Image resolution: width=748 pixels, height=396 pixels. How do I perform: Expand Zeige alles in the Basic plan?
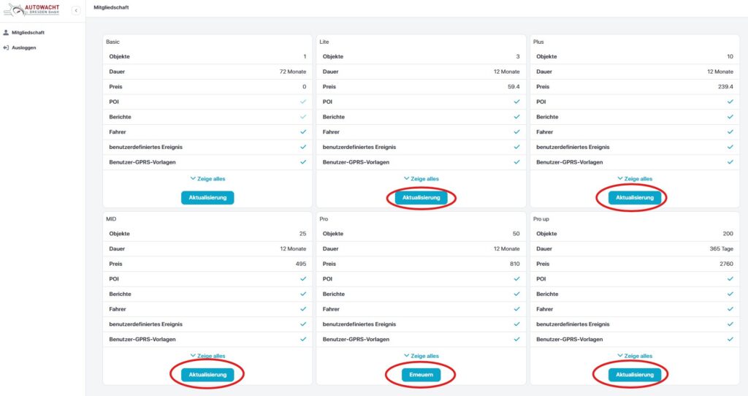tap(207, 178)
